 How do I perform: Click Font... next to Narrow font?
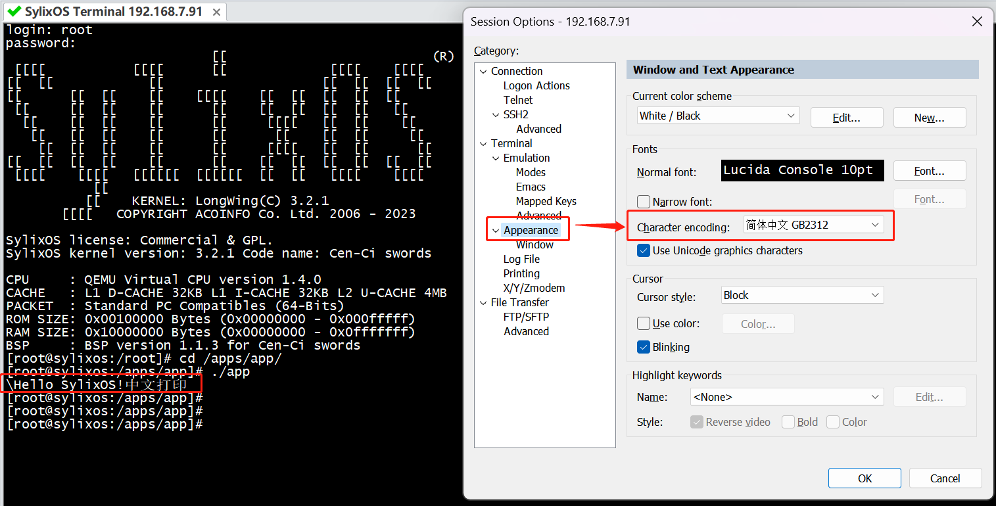tap(930, 199)
